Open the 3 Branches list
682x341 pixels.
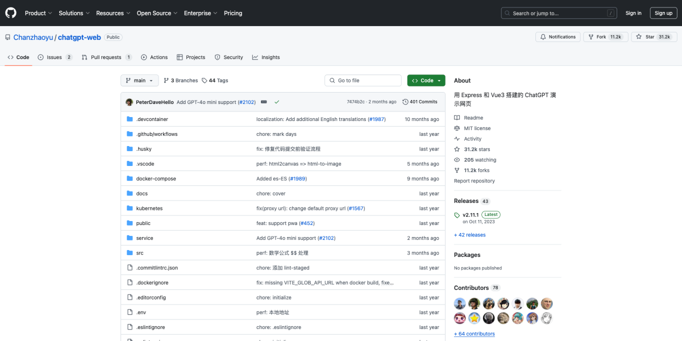point(181,81)
